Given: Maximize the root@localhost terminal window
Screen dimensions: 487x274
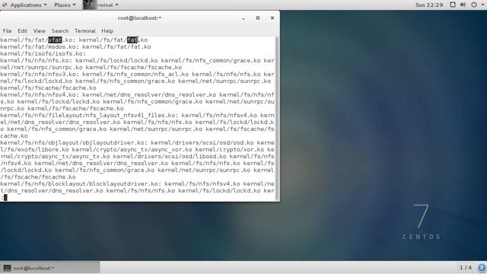Looking at the screenshot, I should 258,18.
